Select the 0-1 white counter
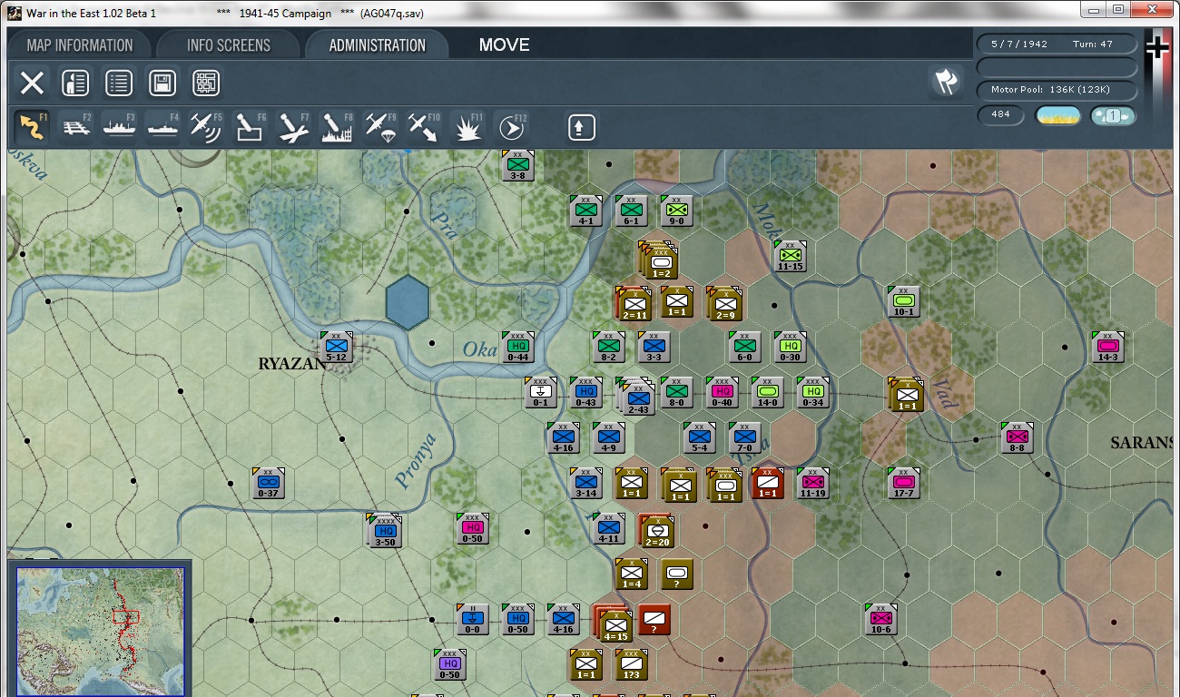 (541, 392)
